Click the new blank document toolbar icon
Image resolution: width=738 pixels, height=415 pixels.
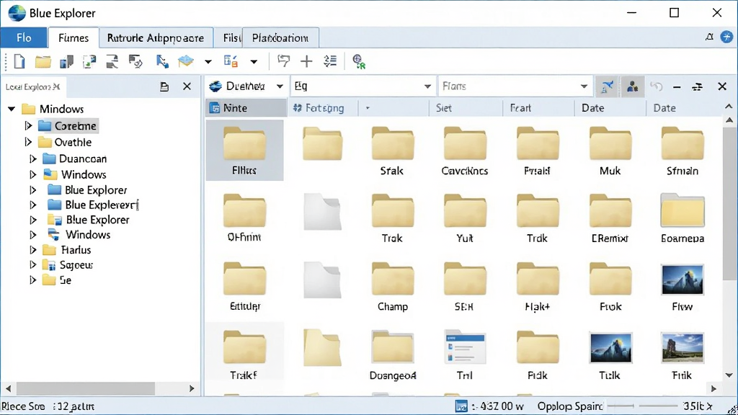[x=19, y=62]
